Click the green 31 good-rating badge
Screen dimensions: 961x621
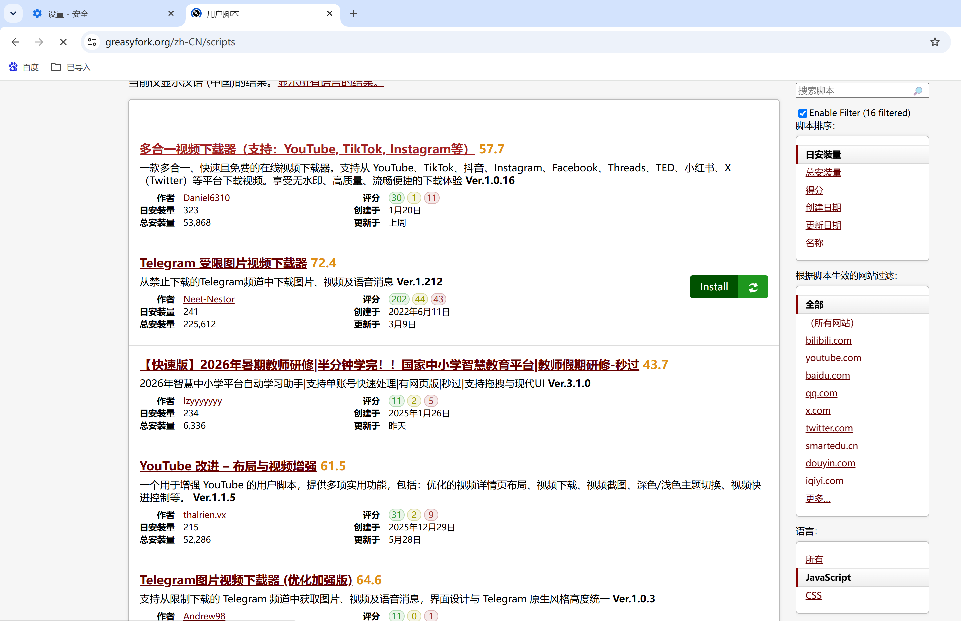[x=397, y=515]
